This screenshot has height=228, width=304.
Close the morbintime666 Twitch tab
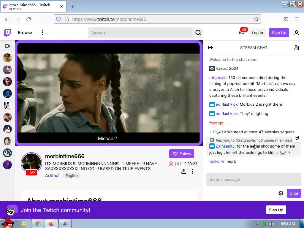pyautogui.click(x=61, y=7)
